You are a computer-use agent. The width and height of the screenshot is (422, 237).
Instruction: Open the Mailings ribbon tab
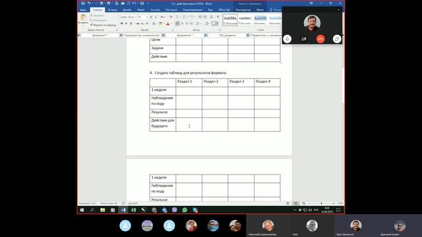tap(171, 10)
